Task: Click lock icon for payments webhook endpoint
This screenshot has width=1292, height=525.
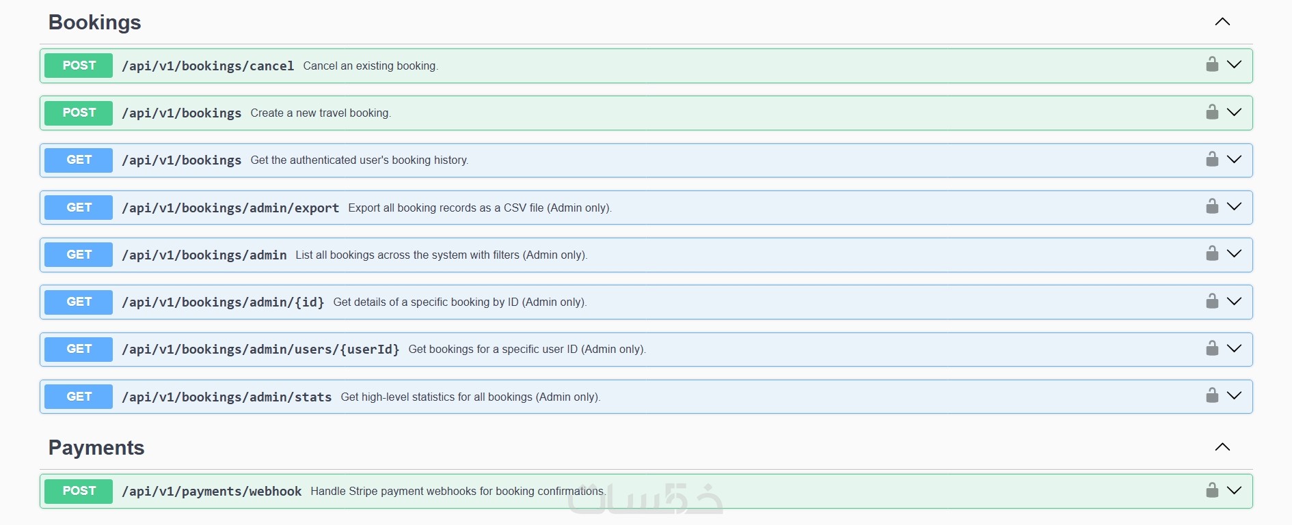Action: click(x=1212, y=491)
